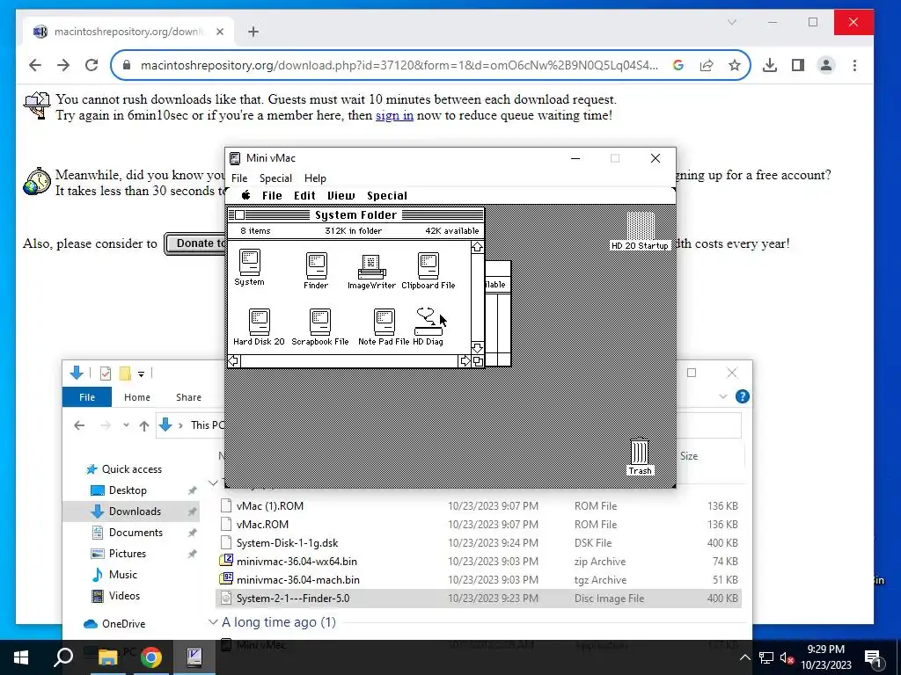Open the Share tab in File Explorer
The height and width of the screenshot is (675, 901).
click(x=188, y=397)
